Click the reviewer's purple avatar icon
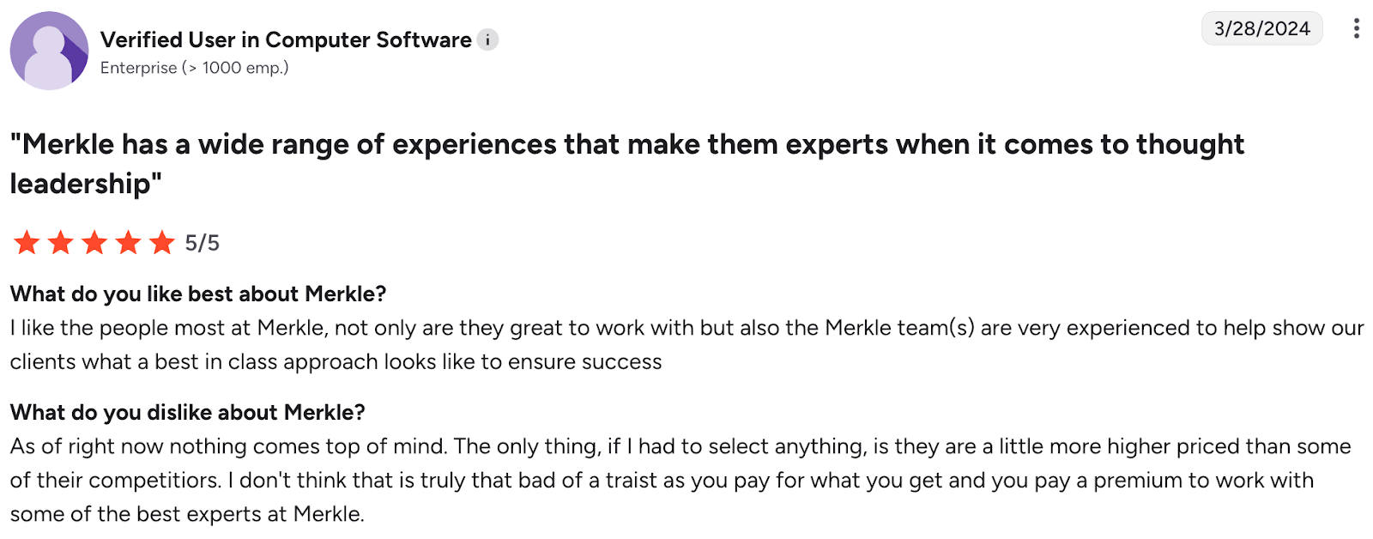This screenshot has height=539, width=1373. [x=49, y=51]
